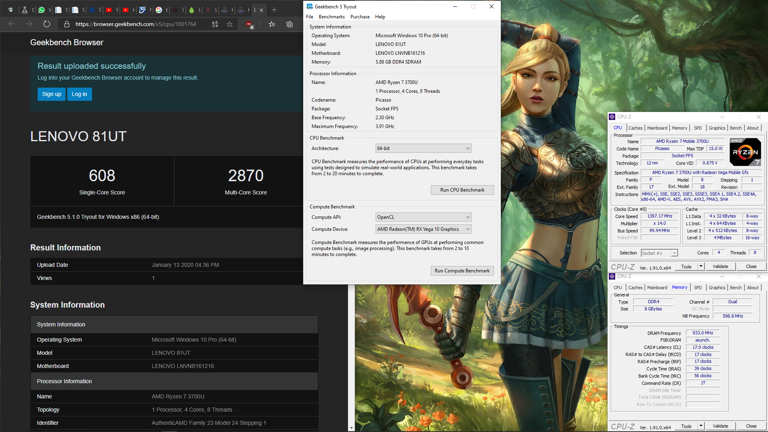Image resolution: width=768 pixels, height=432 pixels.
Task: Click the Core Speed 1397.17 MHz value
Action: (660, 216)
